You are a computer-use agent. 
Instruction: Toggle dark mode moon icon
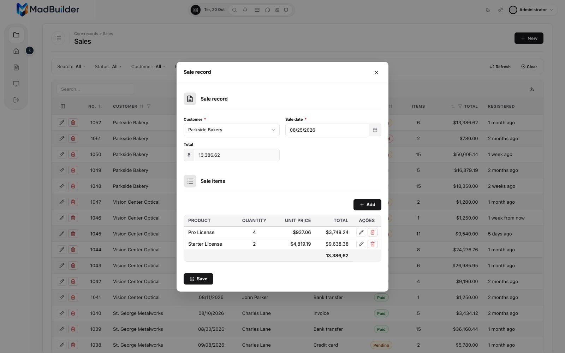pos(488,10)
